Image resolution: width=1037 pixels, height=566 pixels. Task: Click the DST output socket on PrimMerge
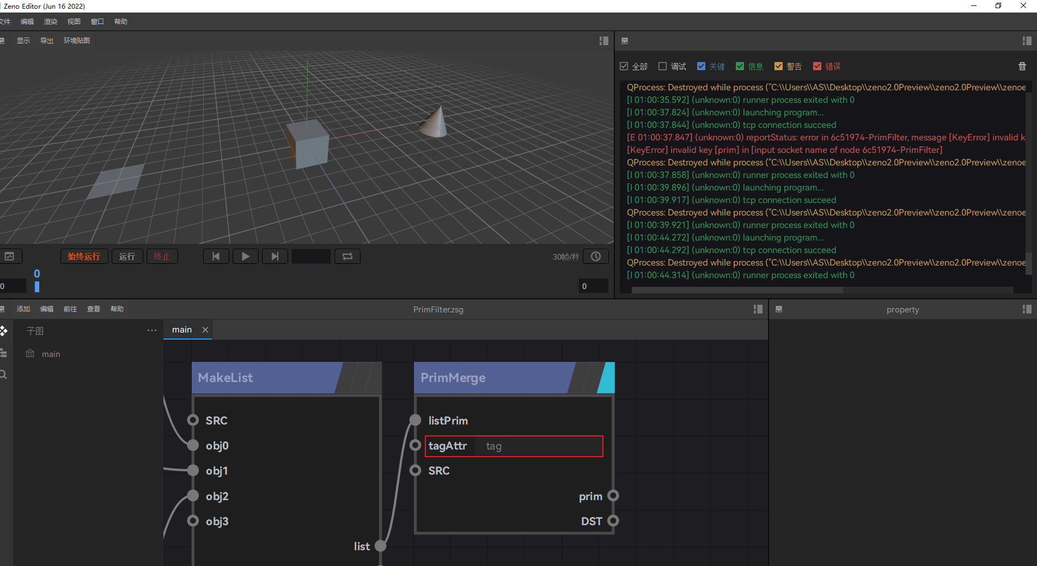point(613,521)
